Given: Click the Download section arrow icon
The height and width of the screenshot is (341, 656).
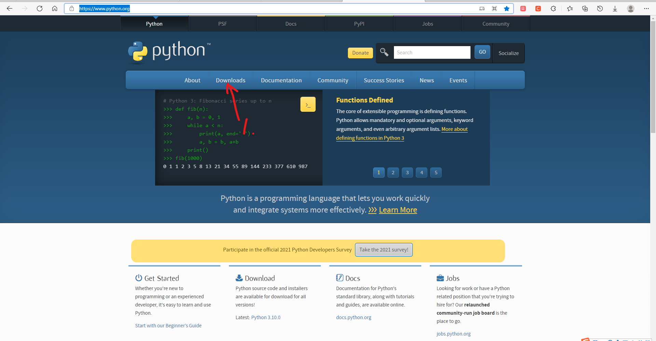Looking at the screenshot, I should [239, 278].
